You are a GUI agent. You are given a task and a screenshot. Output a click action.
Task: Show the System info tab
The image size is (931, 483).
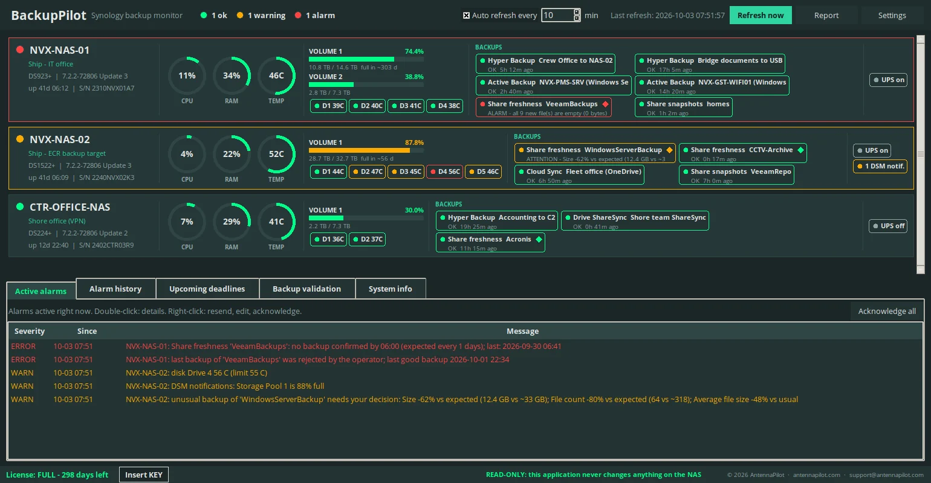pyautogui.click(x=391, y=289)
